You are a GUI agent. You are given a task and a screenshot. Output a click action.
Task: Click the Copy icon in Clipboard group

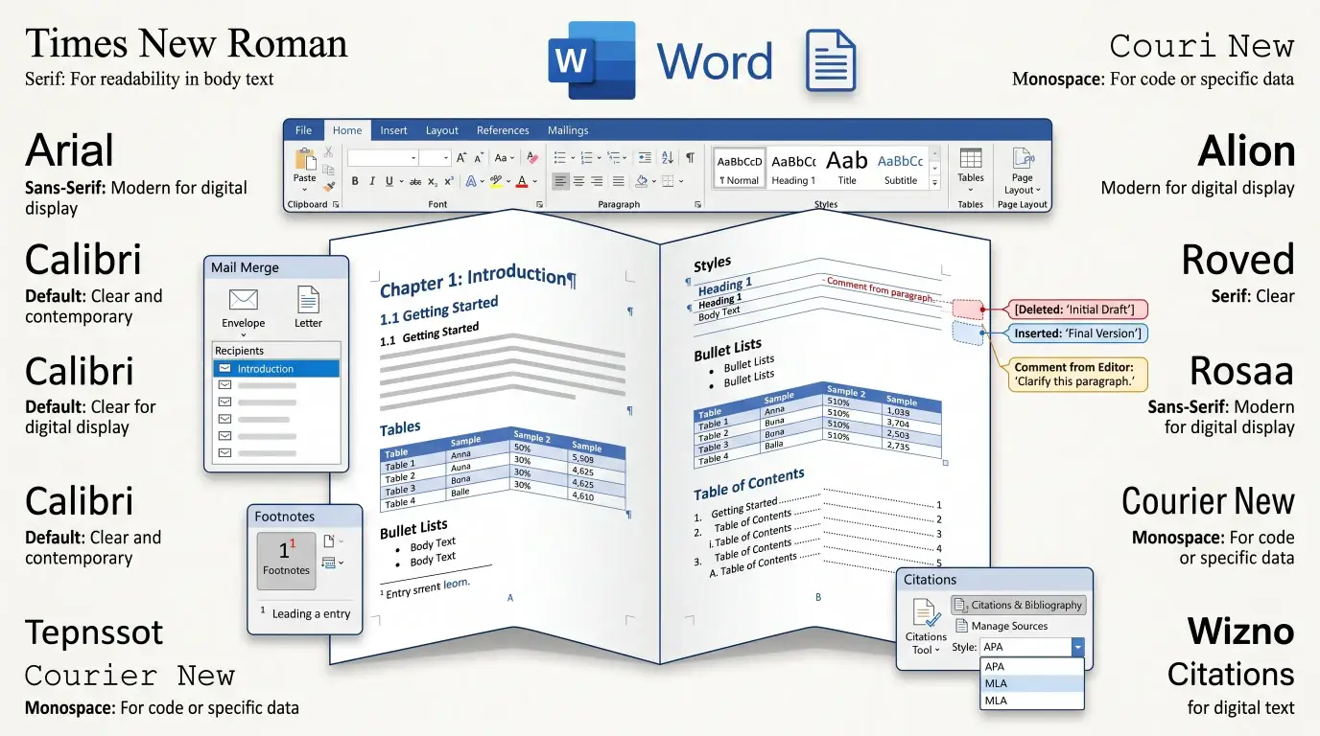[329, 170]
